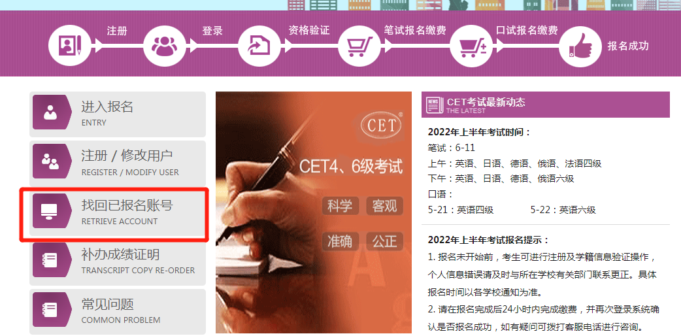The image size is (681, 336).
Task: Click the two-person icon beside 注册 / 修改用户
Action: pos(50,161)
